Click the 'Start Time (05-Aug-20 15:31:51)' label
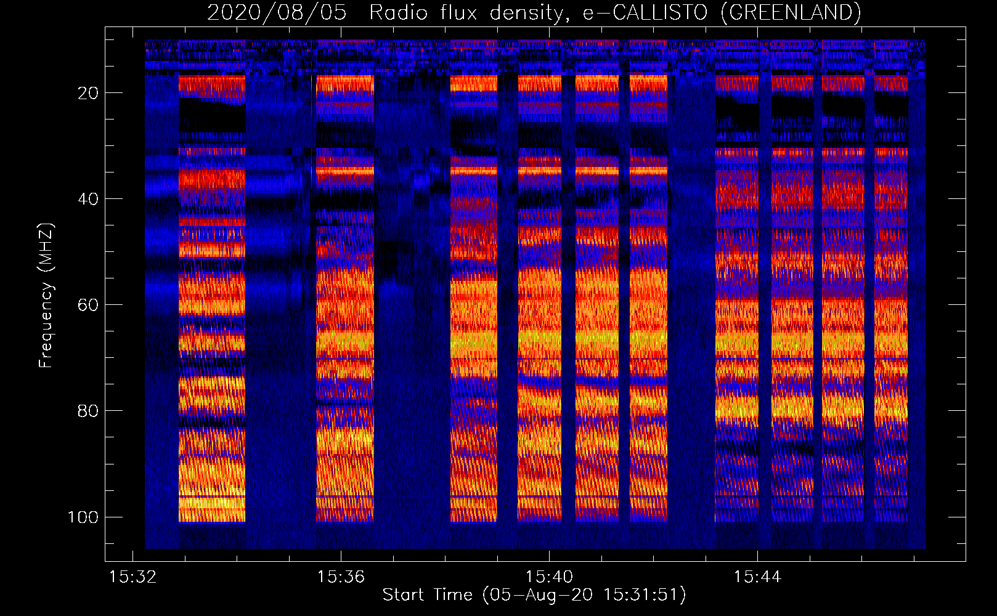 click(534, 595)
